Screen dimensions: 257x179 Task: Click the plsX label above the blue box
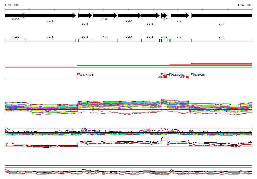pyautogui.click(x=104, y=38)
